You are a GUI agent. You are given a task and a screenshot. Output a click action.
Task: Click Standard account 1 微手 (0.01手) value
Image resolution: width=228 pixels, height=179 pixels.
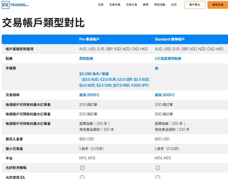pos(167,149)
